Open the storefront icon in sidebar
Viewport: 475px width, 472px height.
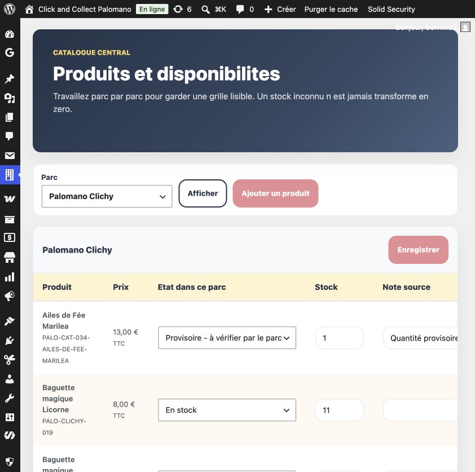click(10, 257)
